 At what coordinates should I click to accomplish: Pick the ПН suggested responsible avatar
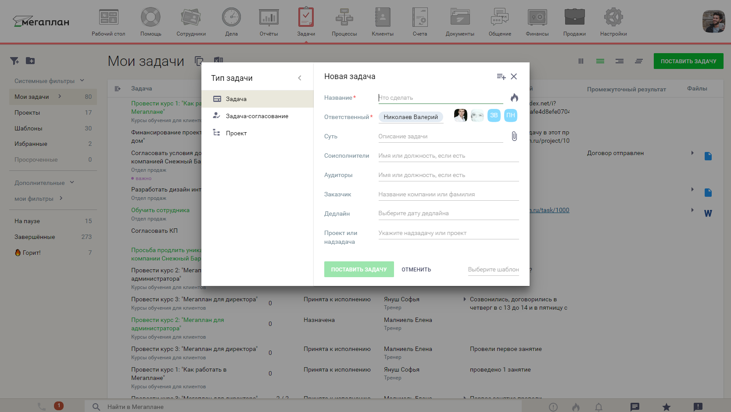pos(511,116)
